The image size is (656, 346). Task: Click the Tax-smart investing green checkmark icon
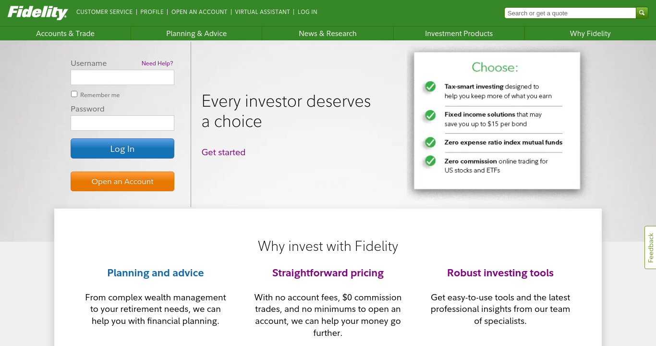click(x=430, y=86)
